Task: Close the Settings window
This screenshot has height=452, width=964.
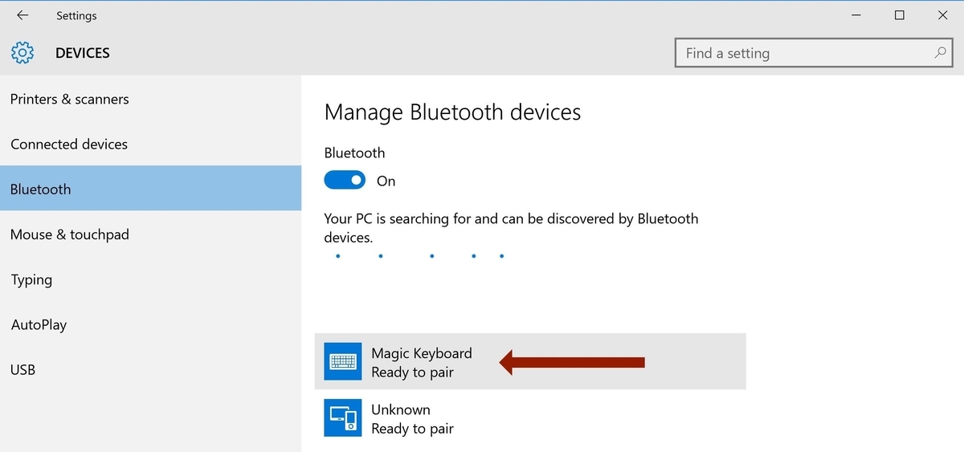Action: (943, 15)
